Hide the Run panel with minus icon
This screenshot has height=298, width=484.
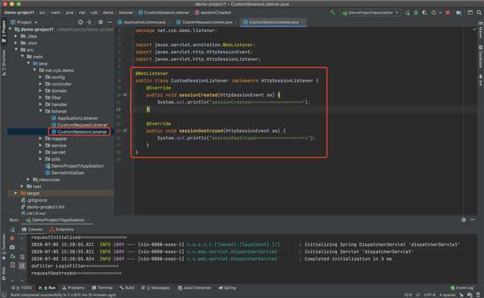click(472, 220)
